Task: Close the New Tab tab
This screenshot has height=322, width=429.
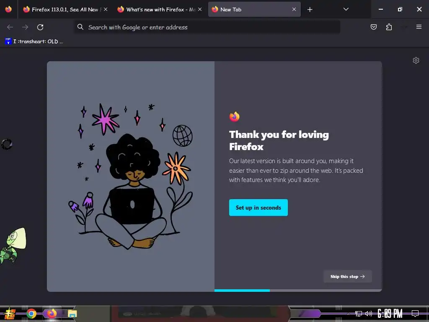Action: [x=294, y=9]
